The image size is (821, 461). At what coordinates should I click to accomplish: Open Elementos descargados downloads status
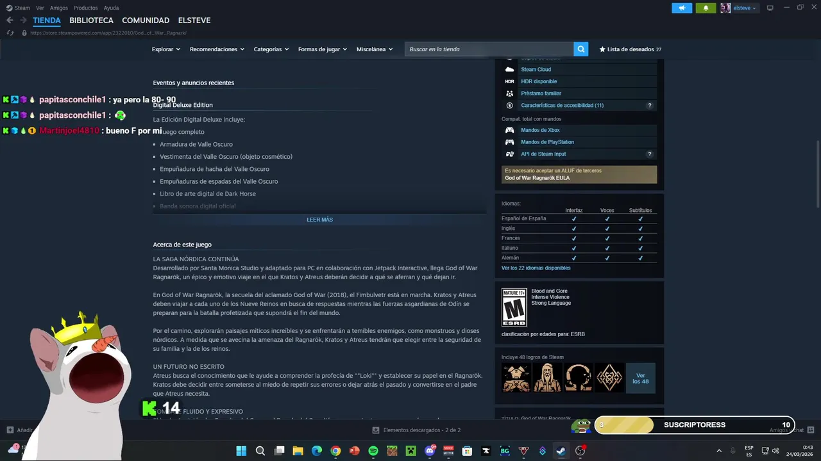pyautogui.click(x=417, y=430)
